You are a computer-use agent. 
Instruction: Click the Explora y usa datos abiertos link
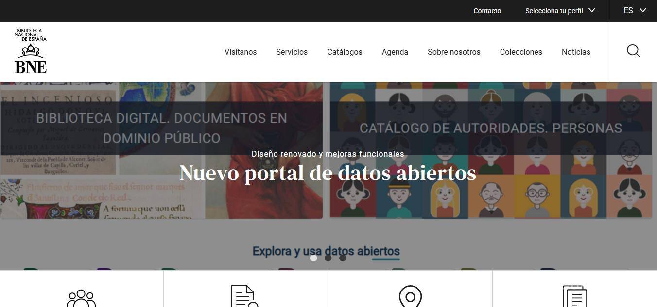tap(326, 251)
